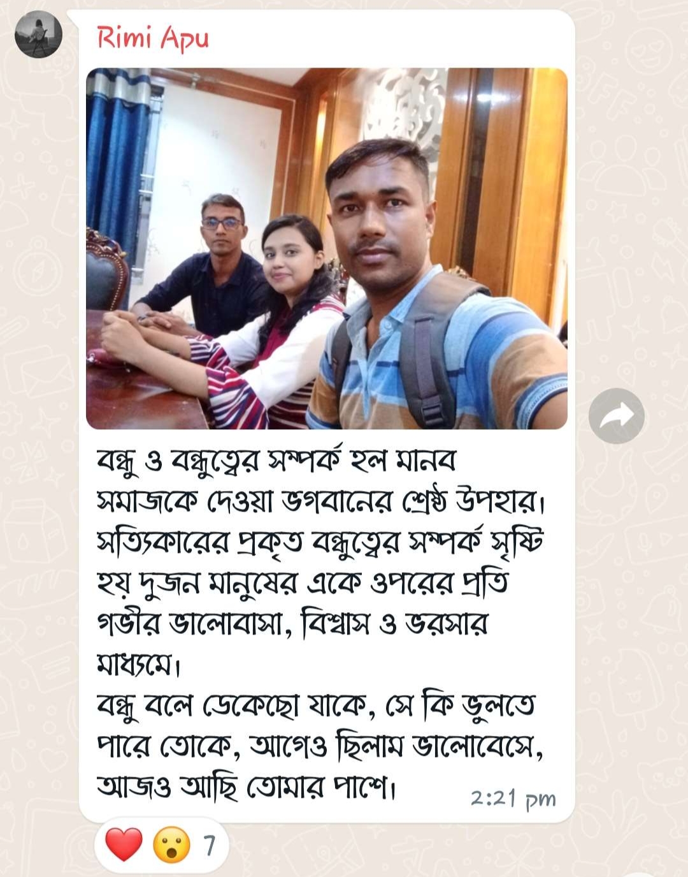This screenshot has height=877, width=688.
Task: Open Rimi Apu's contact name
Action: [x=153, y=38]
